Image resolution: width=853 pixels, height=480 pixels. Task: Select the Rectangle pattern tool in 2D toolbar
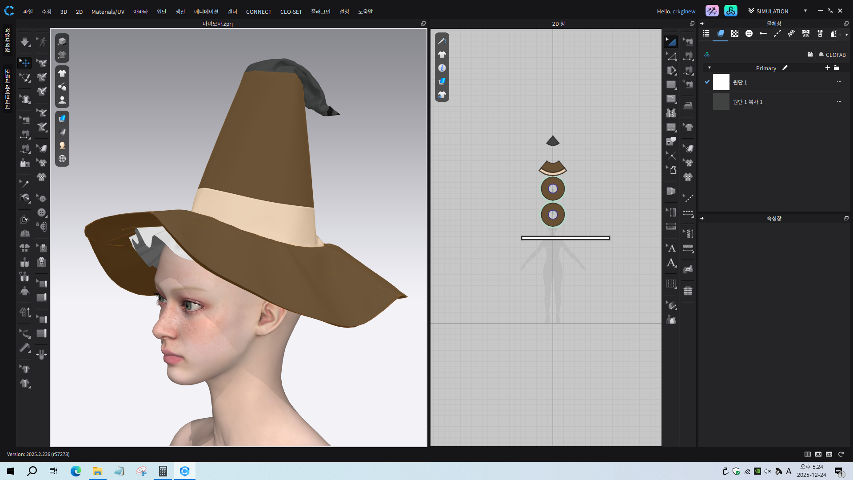[x=671, y=84]
